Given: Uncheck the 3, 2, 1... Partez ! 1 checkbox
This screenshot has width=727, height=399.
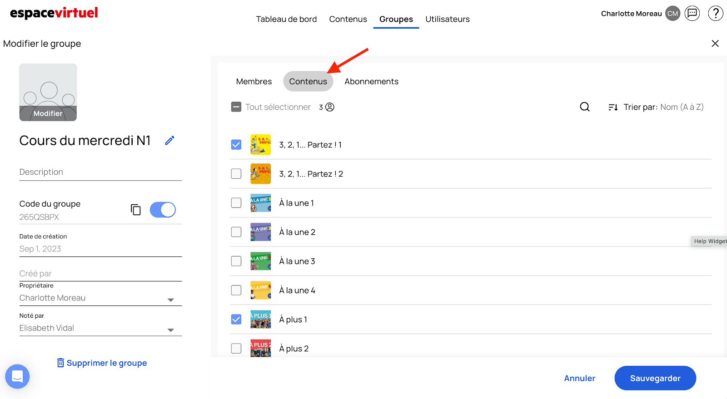Looking at the screenshot, I should [x=236, y=145].
